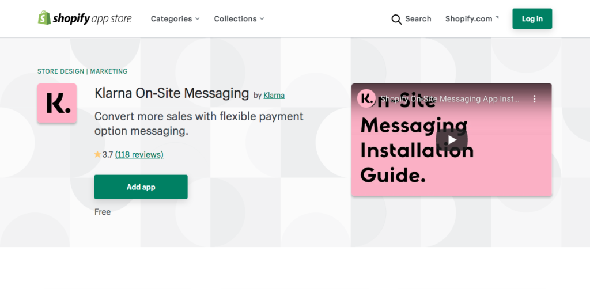Play the installation guide video
The image size is (590, 289).
point(452,140)
